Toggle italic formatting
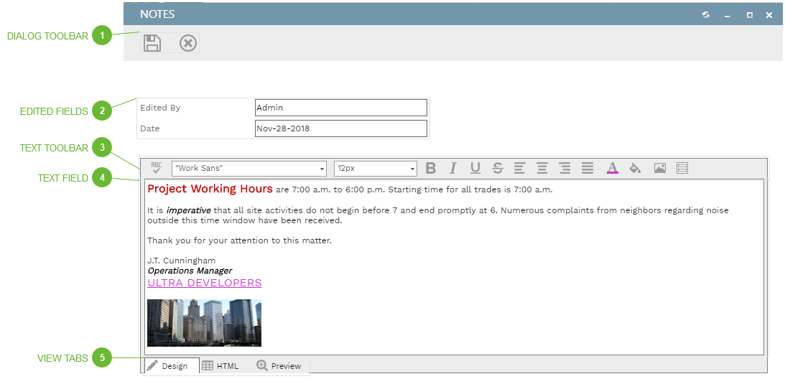This screenshot has width=785, height=384. 452,168
